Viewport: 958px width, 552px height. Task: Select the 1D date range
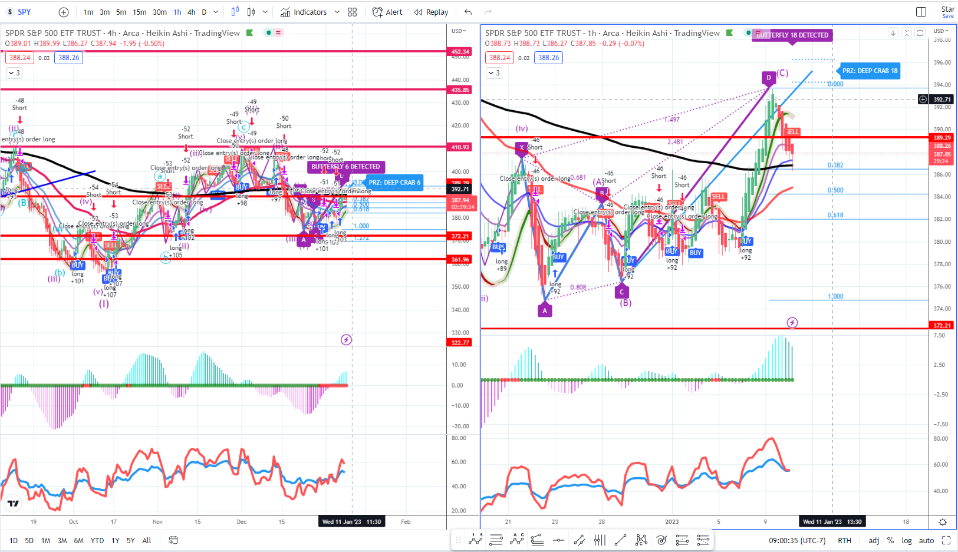point(14,540)
